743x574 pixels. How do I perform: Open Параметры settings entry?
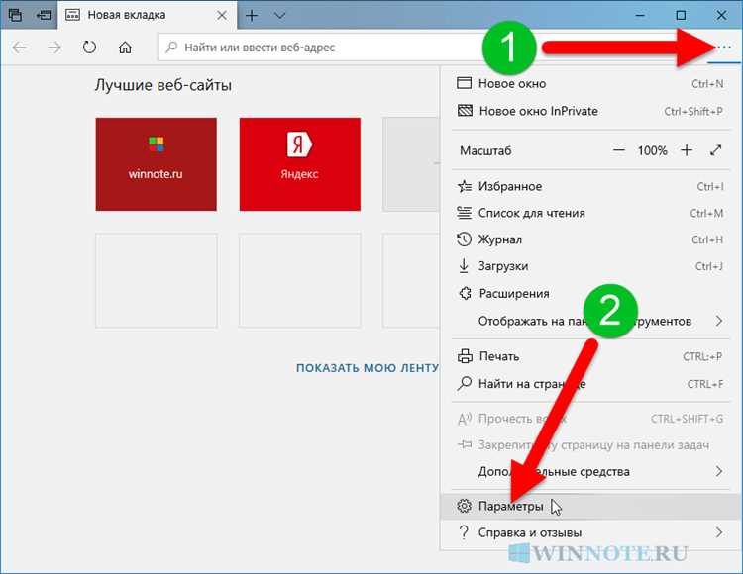[x=590, y=506]
